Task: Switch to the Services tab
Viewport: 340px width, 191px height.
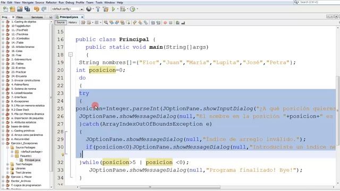Action: (37, 17)
